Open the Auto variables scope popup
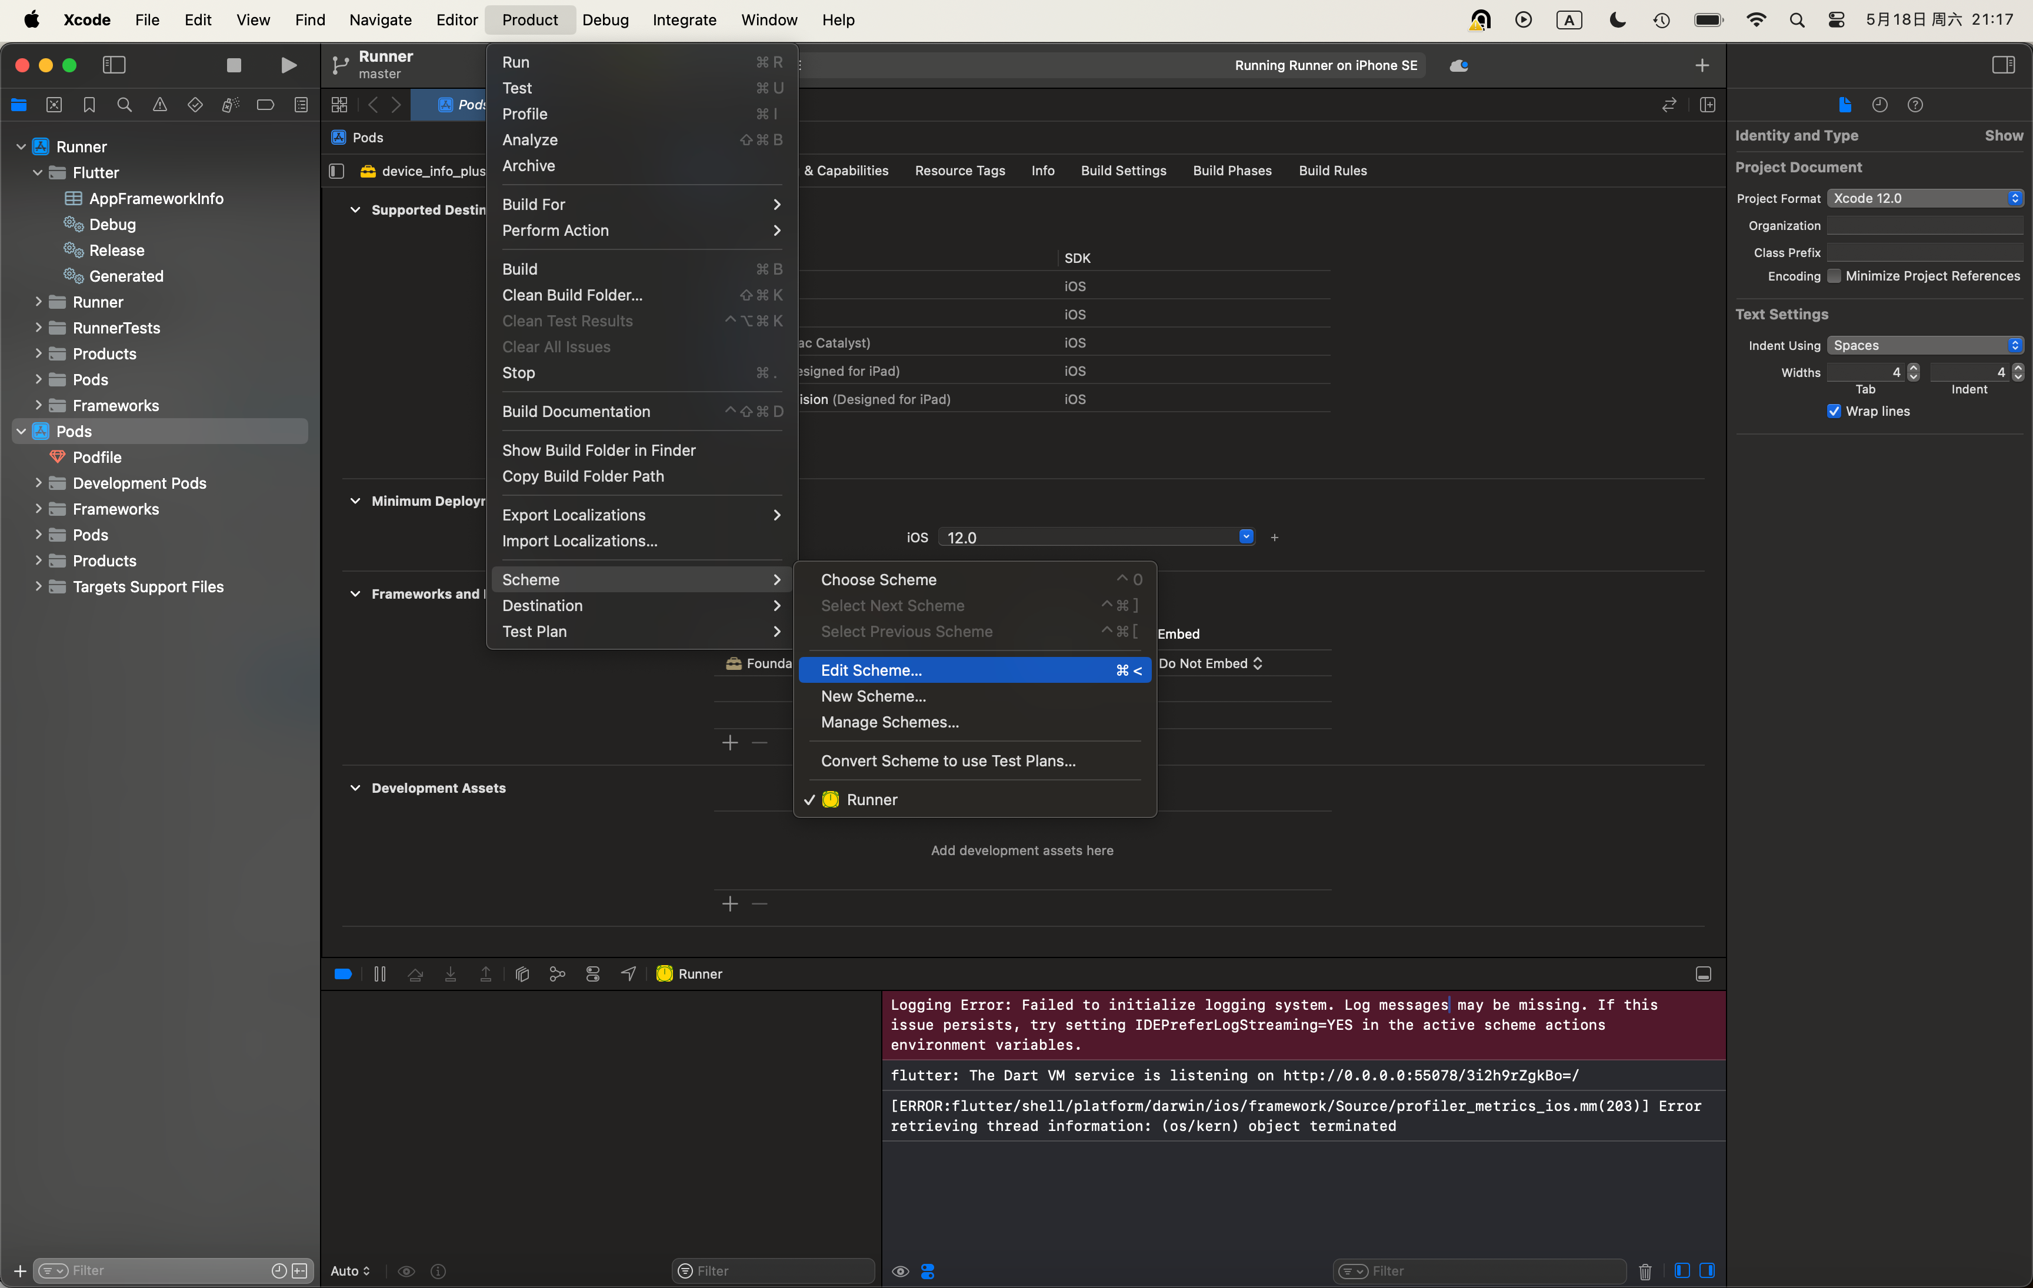 (x=349, y=1271)
